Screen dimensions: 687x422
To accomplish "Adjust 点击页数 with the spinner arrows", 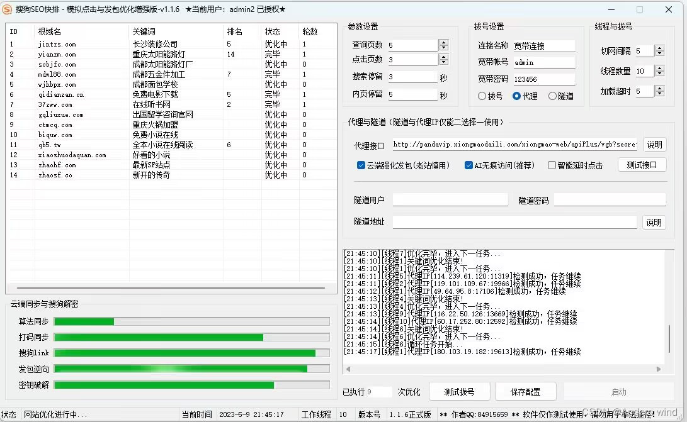I will point(443,60).
